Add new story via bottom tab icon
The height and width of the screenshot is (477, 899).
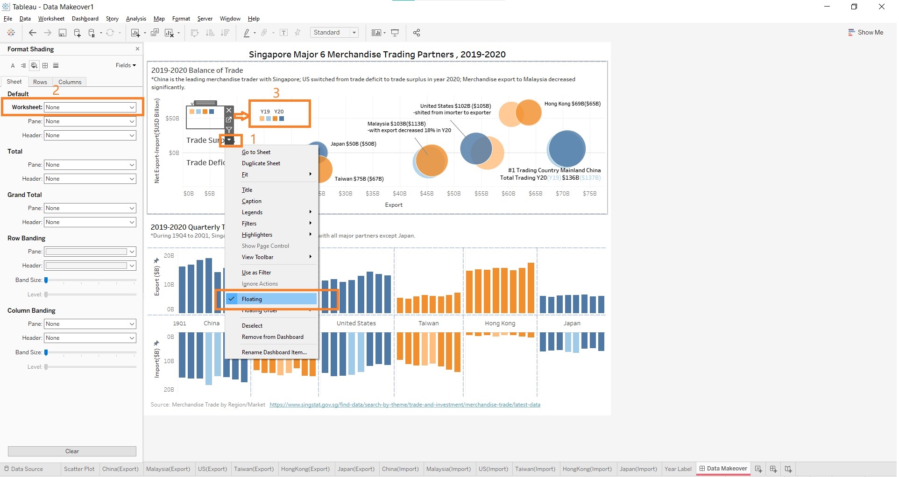(x=788, y=469)
